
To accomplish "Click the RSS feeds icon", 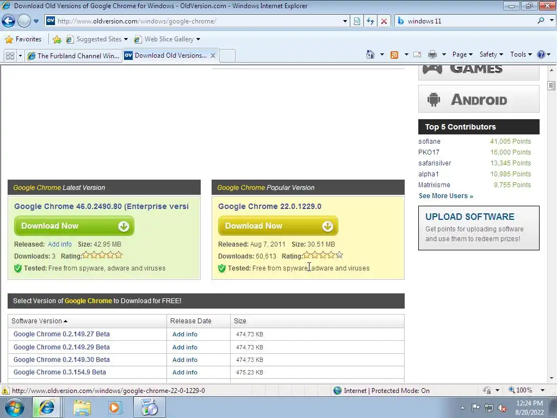I will pyautogui.click(x=394, y=54).
